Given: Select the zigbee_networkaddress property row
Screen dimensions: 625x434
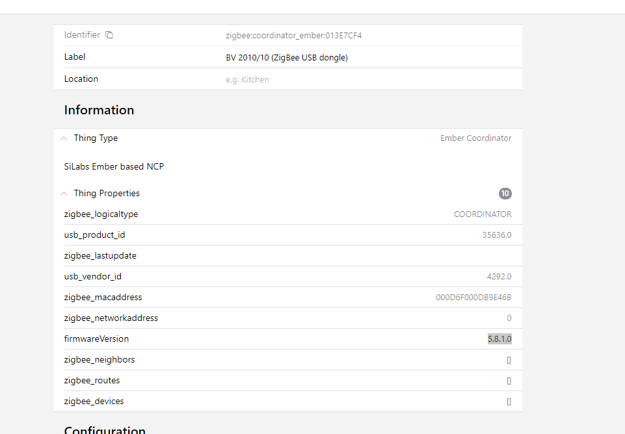Looking at the screenshot, I should (x=287, y=318).
